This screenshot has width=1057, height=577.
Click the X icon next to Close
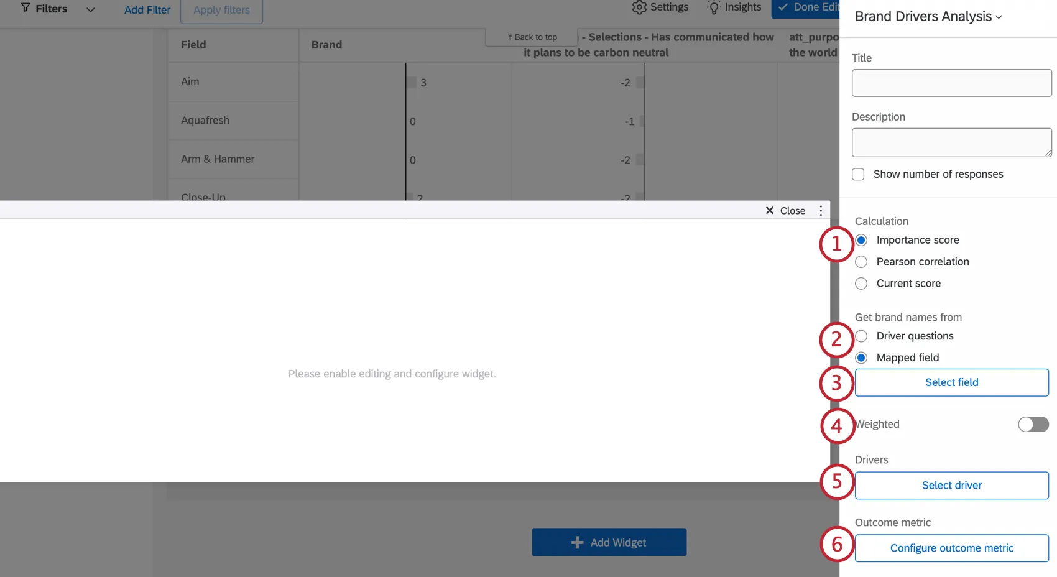point(770,210)
